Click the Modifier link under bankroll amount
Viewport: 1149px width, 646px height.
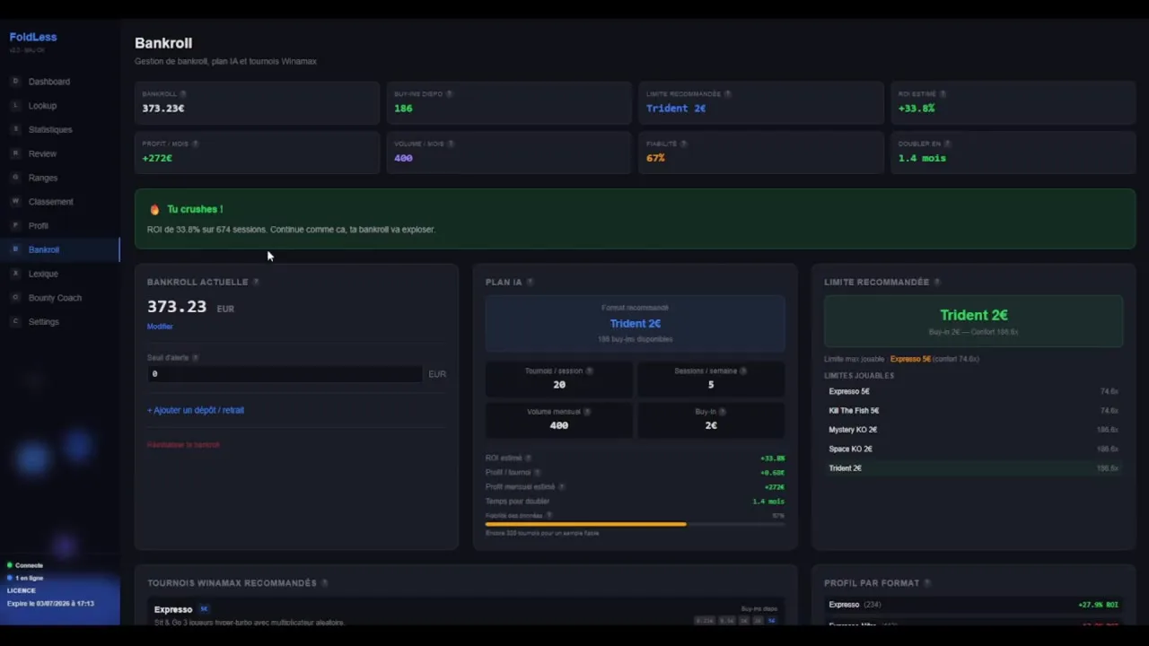160,327
